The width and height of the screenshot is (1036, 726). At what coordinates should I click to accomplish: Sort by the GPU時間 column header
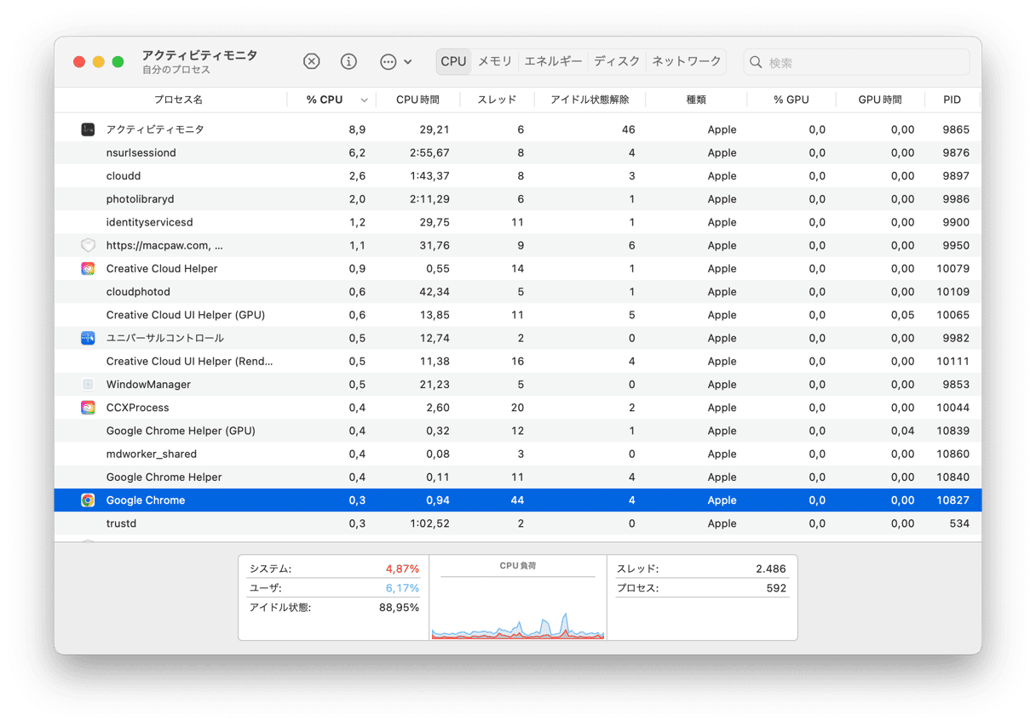(879, 100)
